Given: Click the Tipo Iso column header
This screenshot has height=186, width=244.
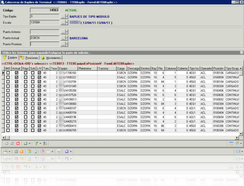Looking at the screenshot, I should (194, 68).
